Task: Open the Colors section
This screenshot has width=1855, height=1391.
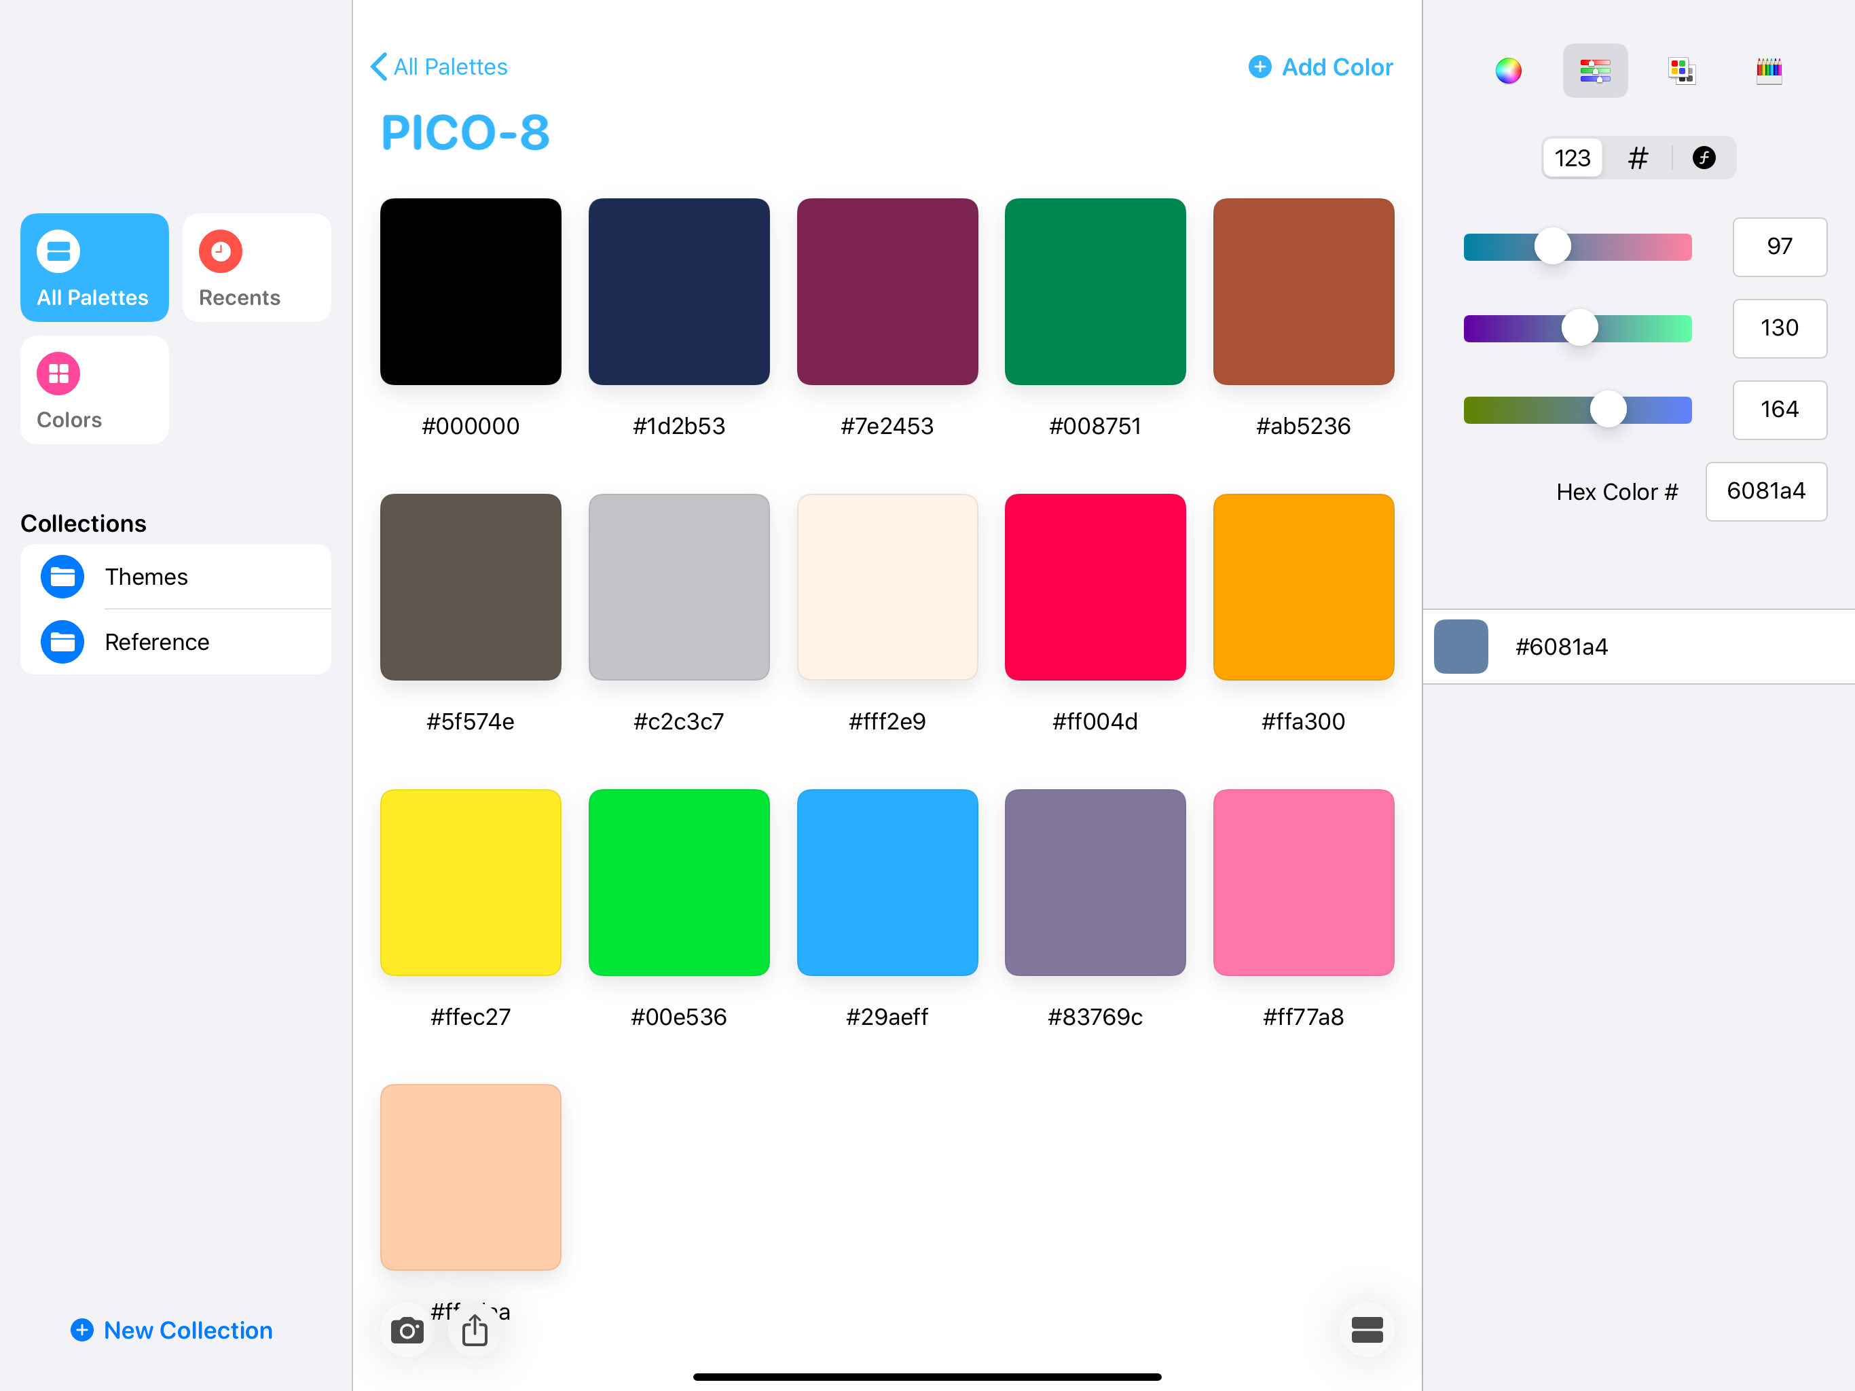Action: [x=94, y=390]
